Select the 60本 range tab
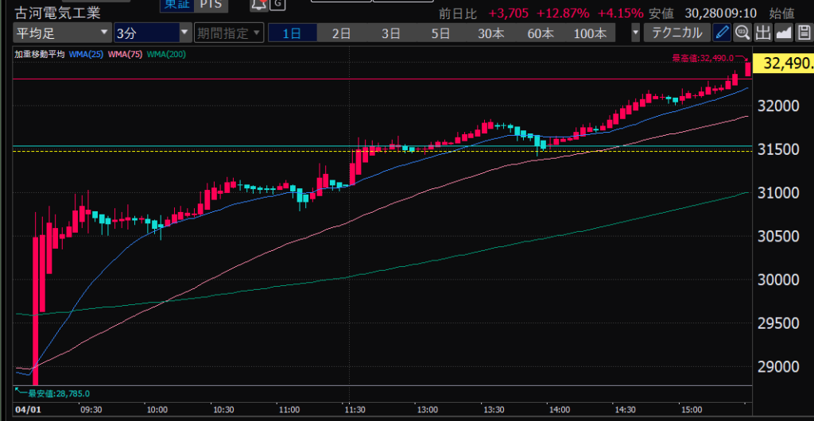This screenshot has width=814, height=421. (x=540, y=33)
